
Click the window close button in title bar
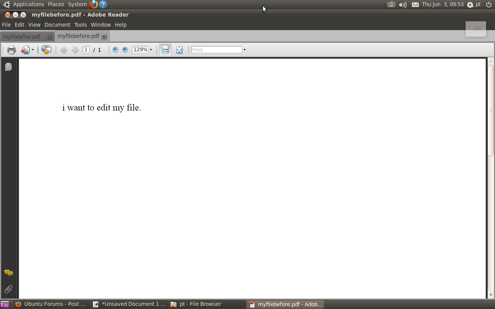click(8, 15)
